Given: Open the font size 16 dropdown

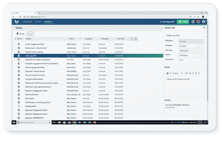Looking at the screenshot, I should [186, 73].
